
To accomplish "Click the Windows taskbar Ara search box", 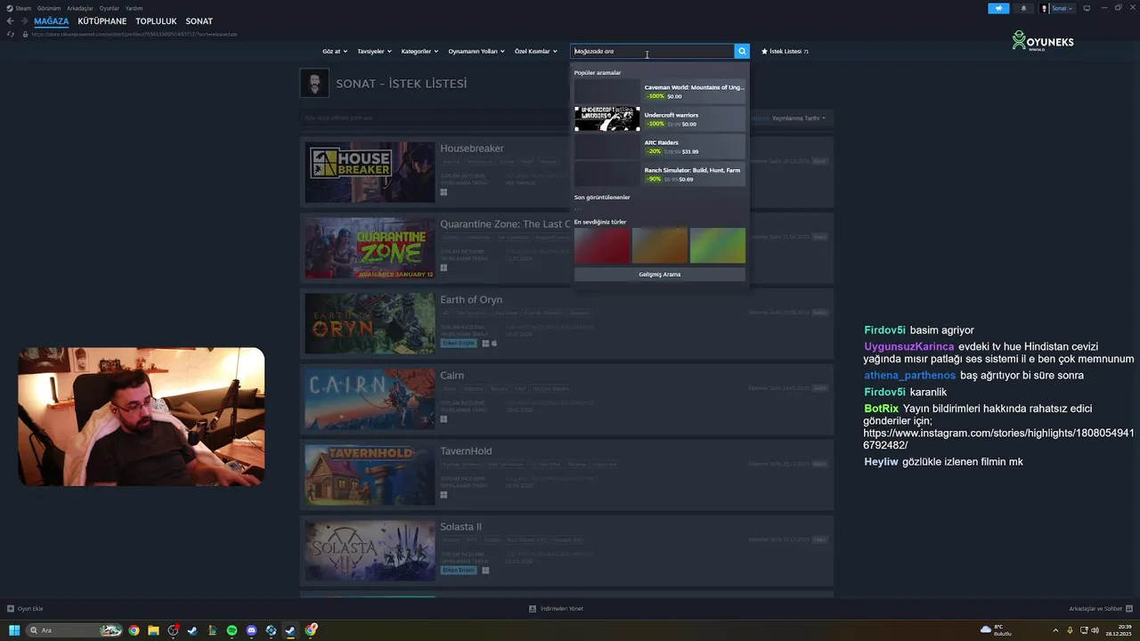I will tap(75, 630).
